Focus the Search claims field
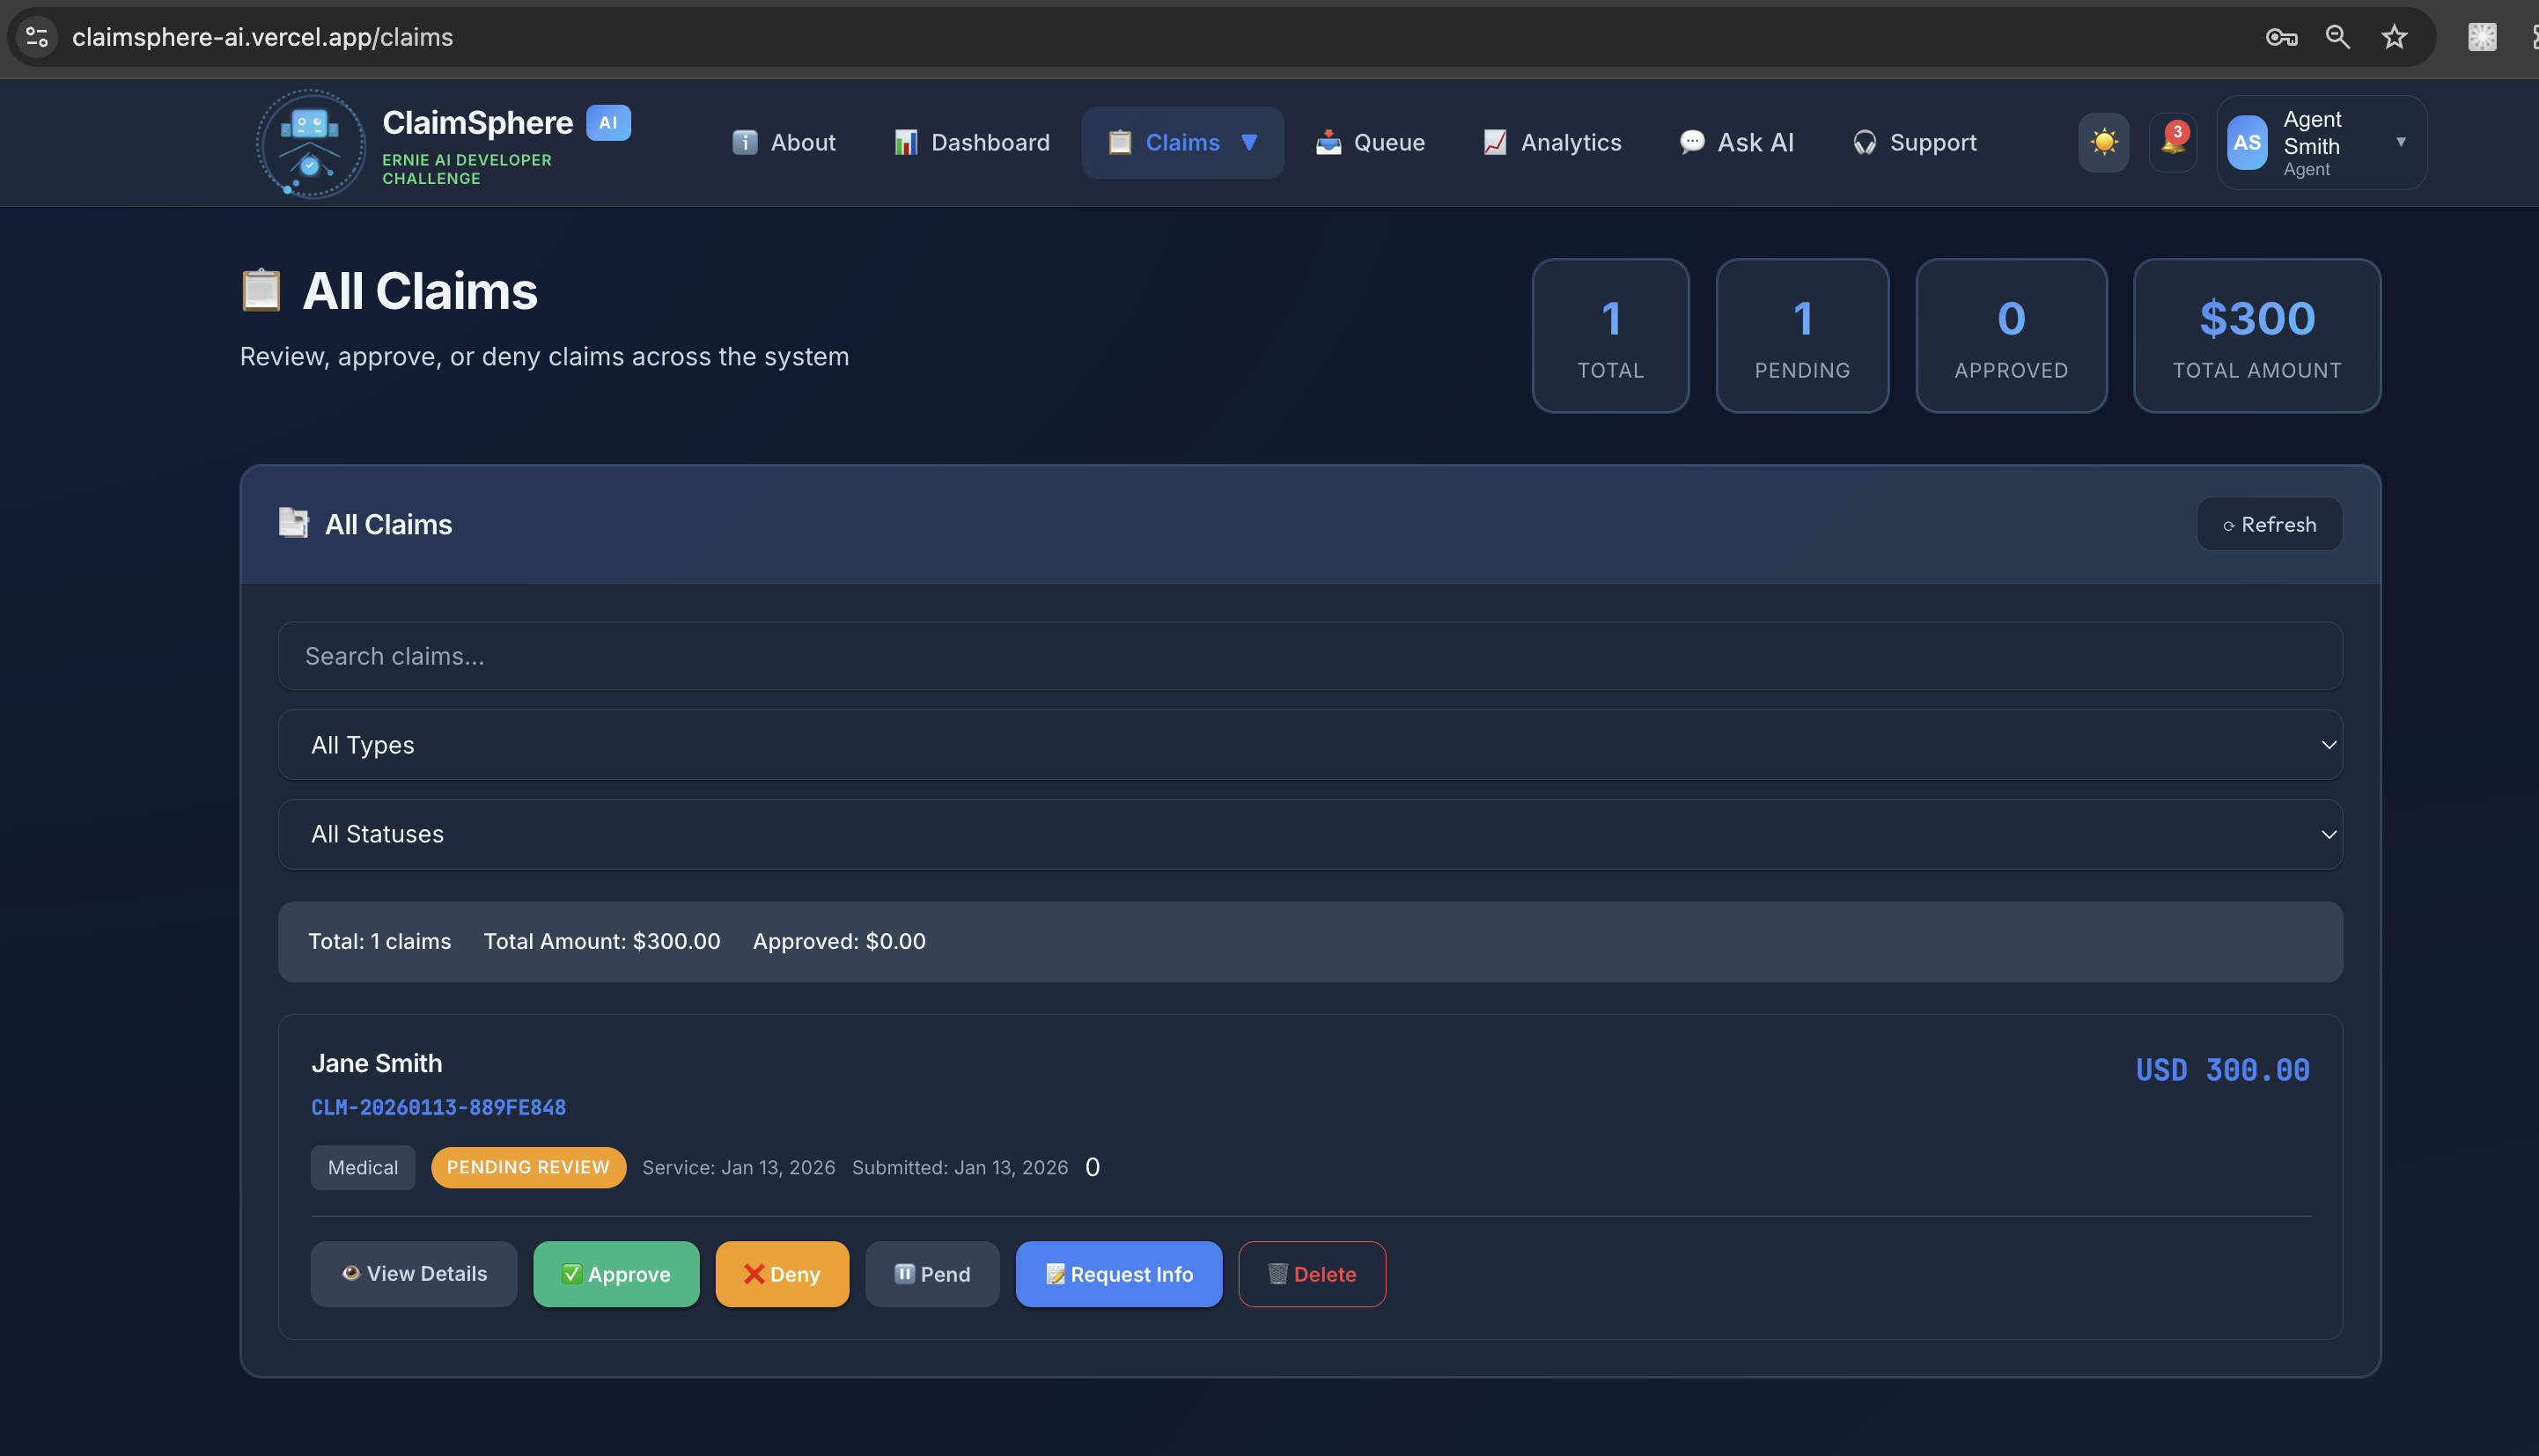This screenshot has height=1456, width=2539. pos(1309,656)
